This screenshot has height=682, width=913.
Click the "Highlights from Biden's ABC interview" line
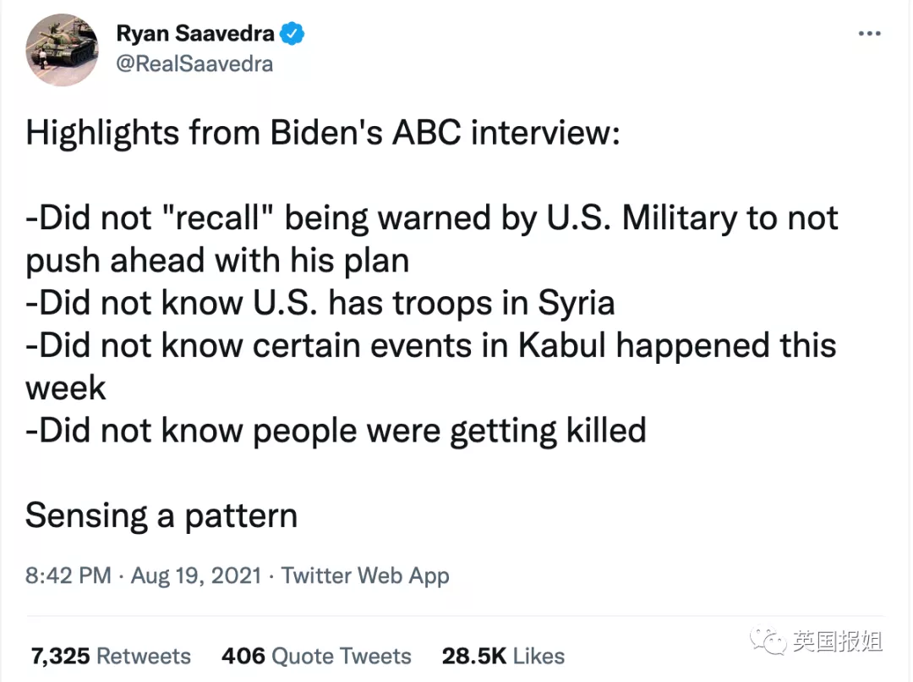(x=323, y=134)
